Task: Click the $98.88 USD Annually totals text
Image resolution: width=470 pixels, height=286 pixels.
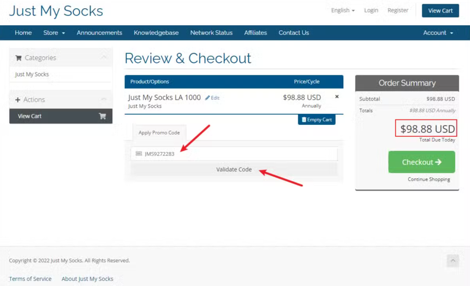Action: click(x=432, y=111)
